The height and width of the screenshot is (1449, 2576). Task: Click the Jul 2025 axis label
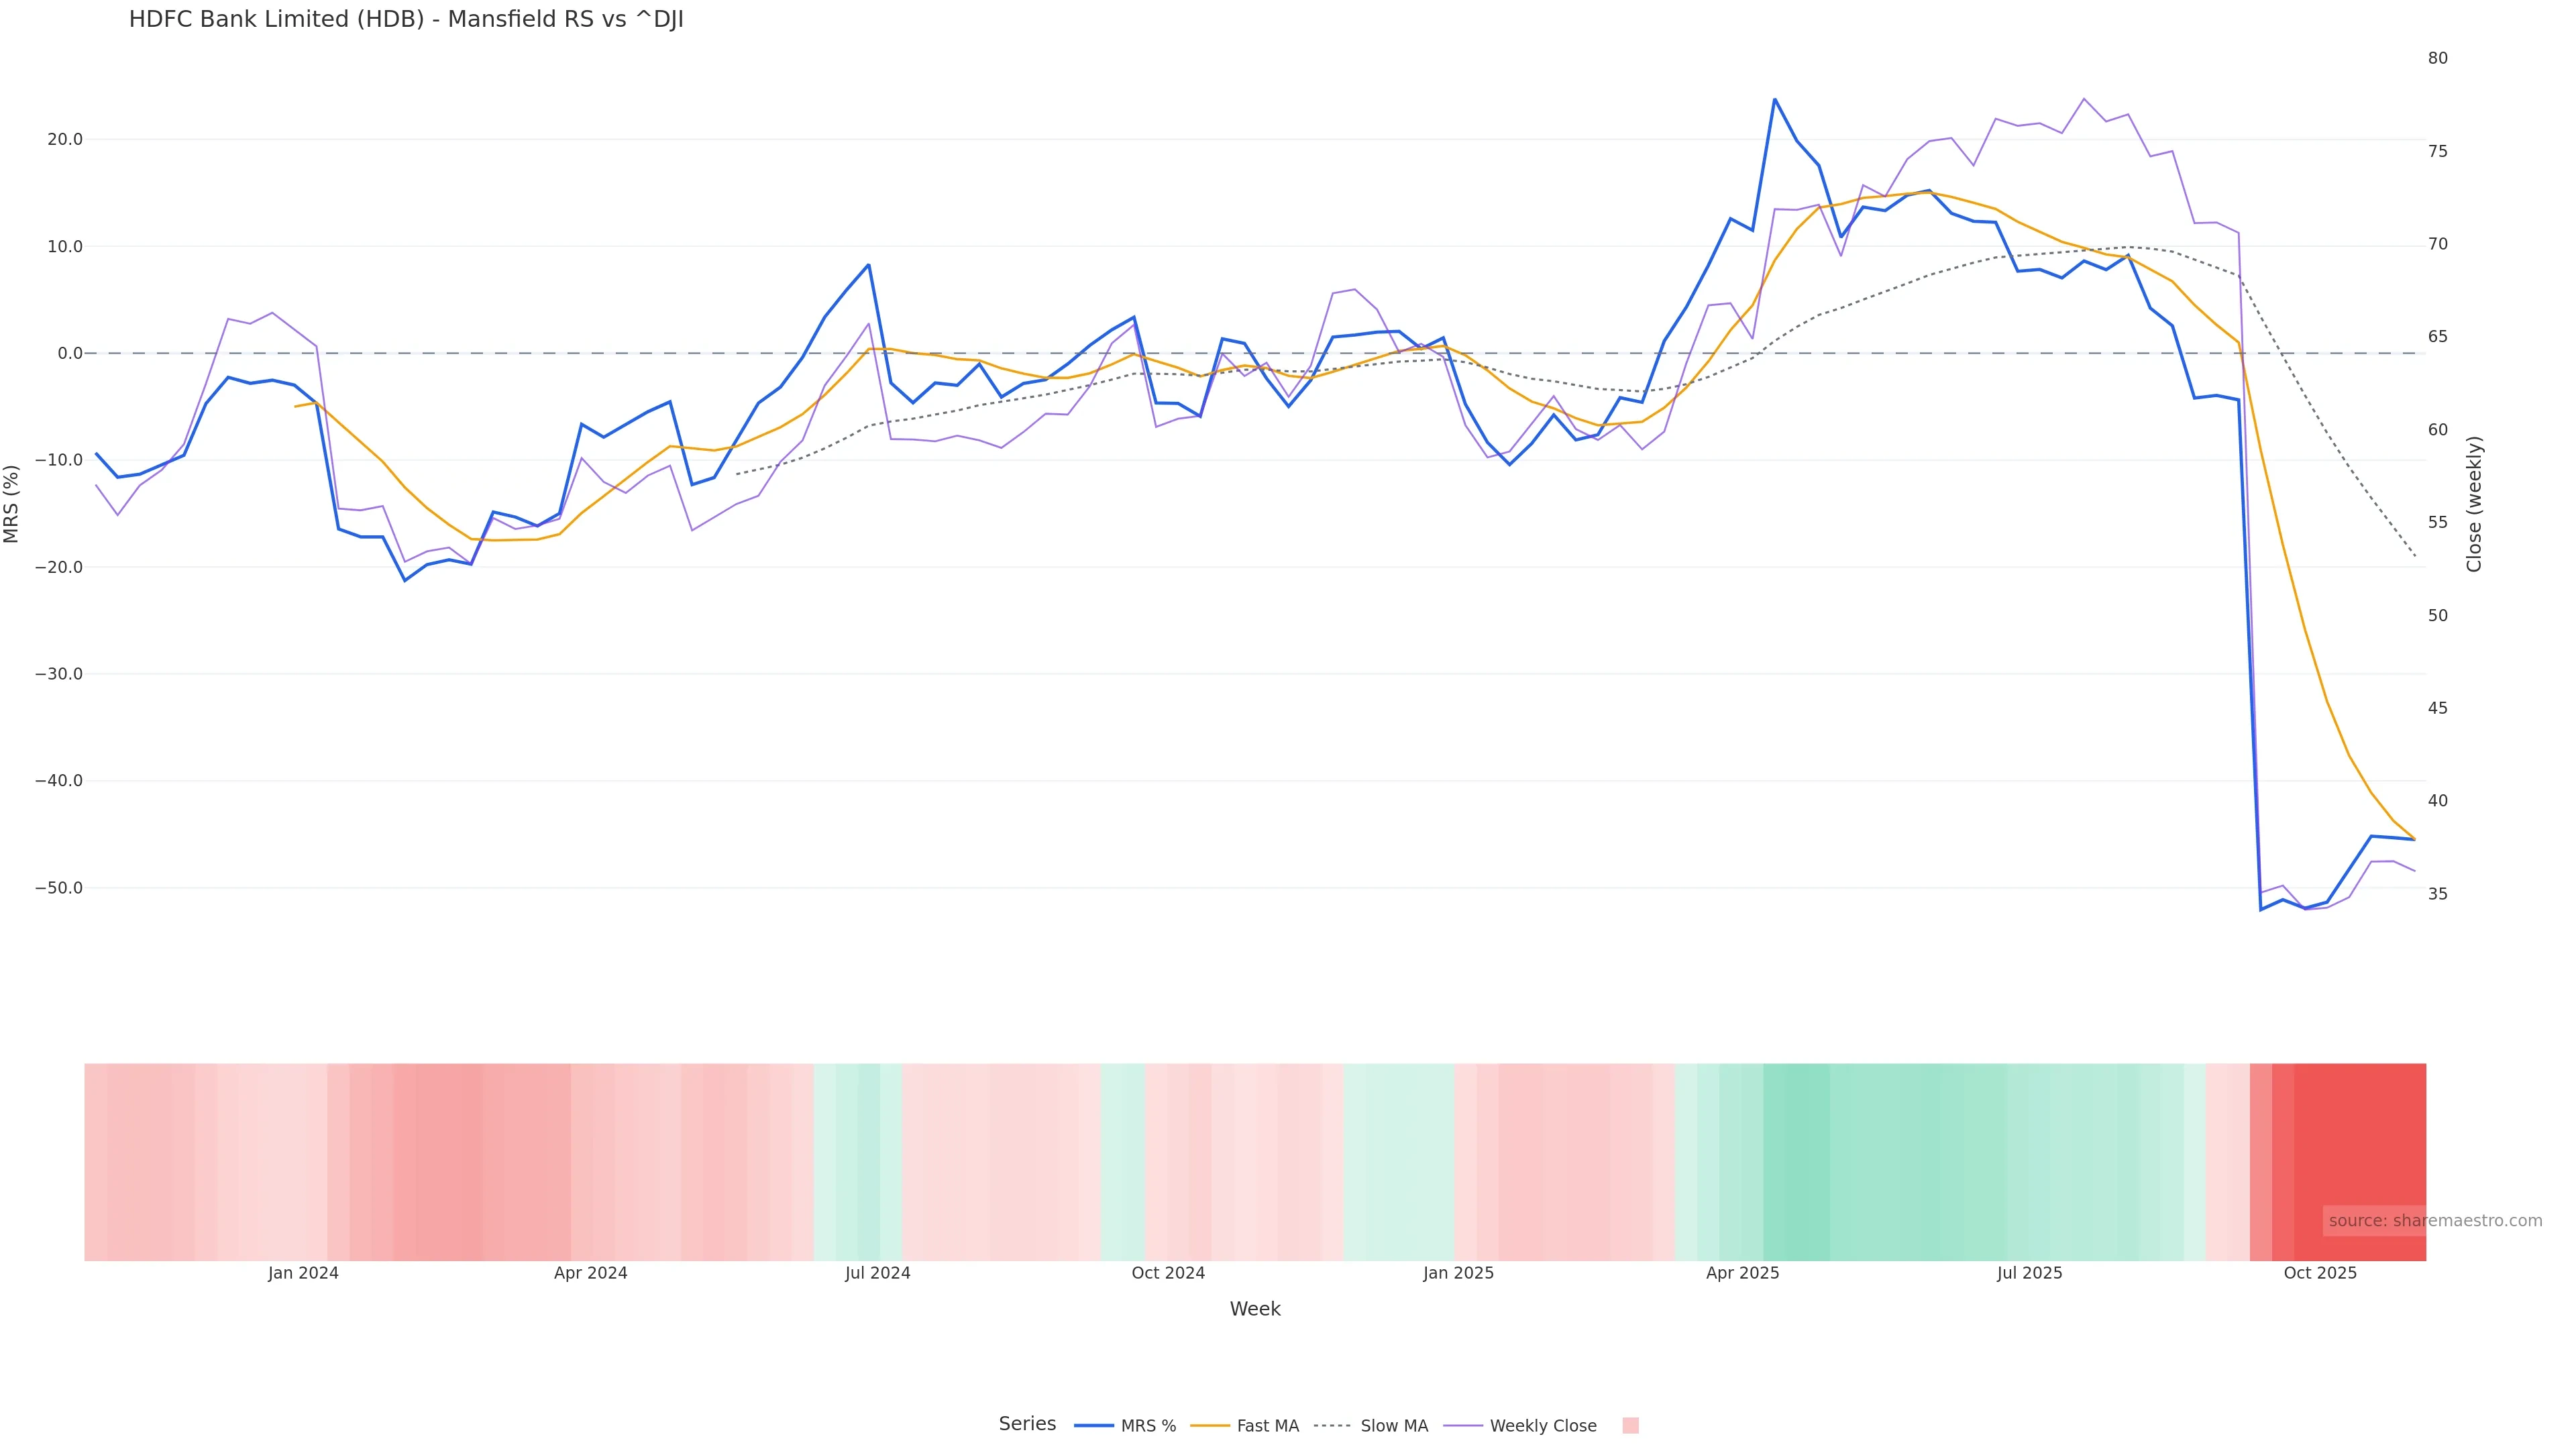tap(2029, 1273)
